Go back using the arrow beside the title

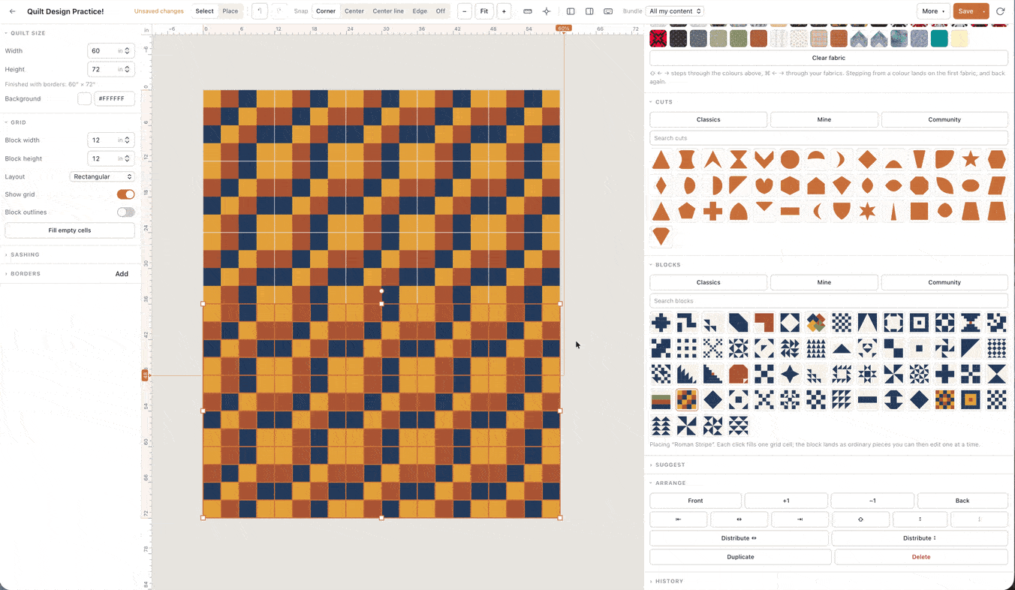[12, 11]
